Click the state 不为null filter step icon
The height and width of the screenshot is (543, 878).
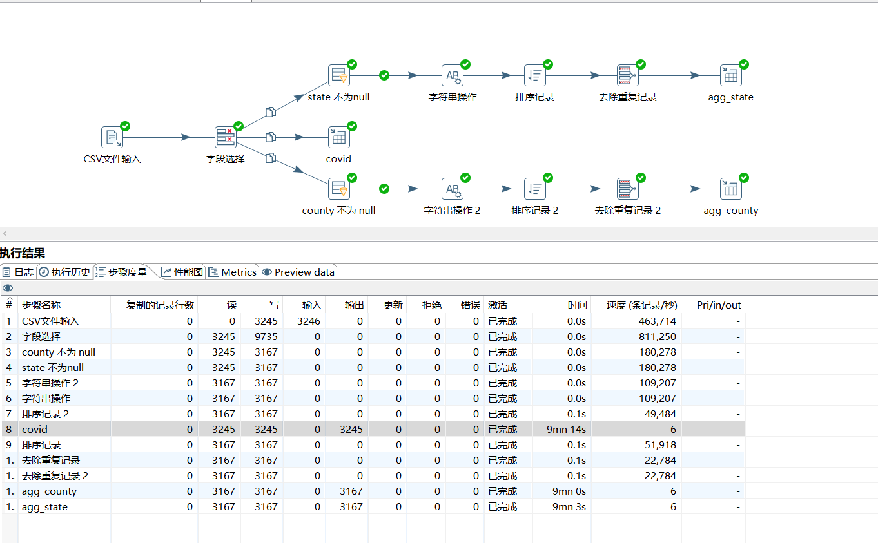339,75
